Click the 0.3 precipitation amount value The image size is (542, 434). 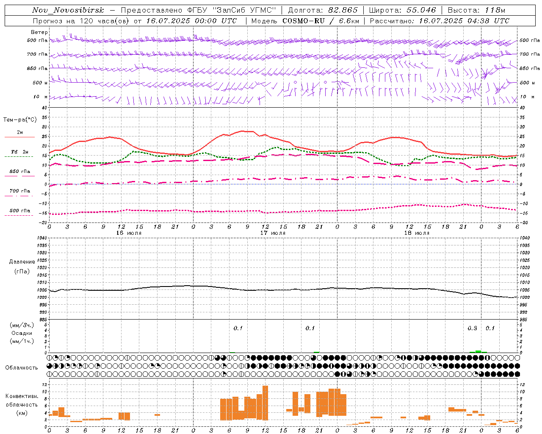(x=472, y=328)
